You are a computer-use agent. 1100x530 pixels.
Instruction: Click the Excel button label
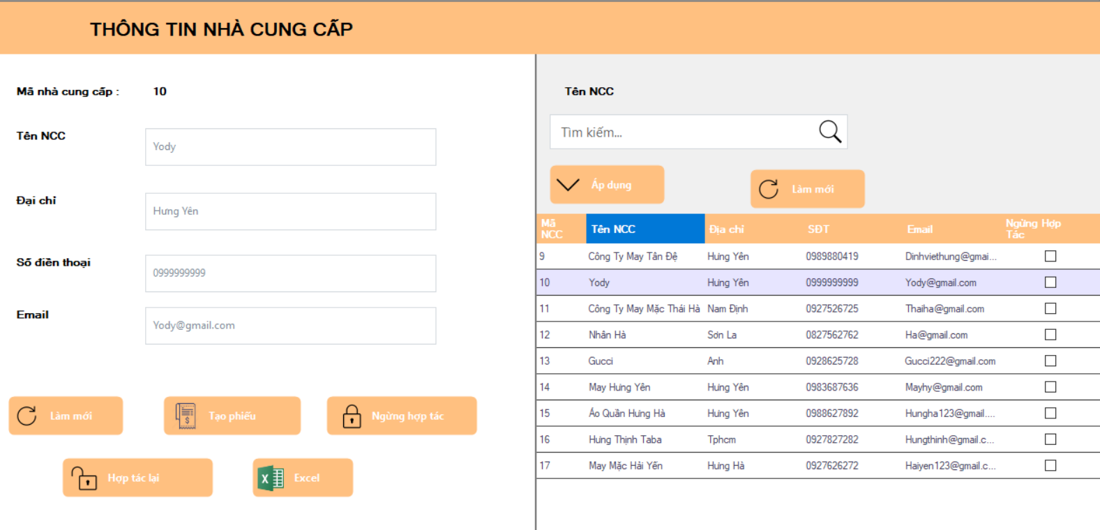307,478
